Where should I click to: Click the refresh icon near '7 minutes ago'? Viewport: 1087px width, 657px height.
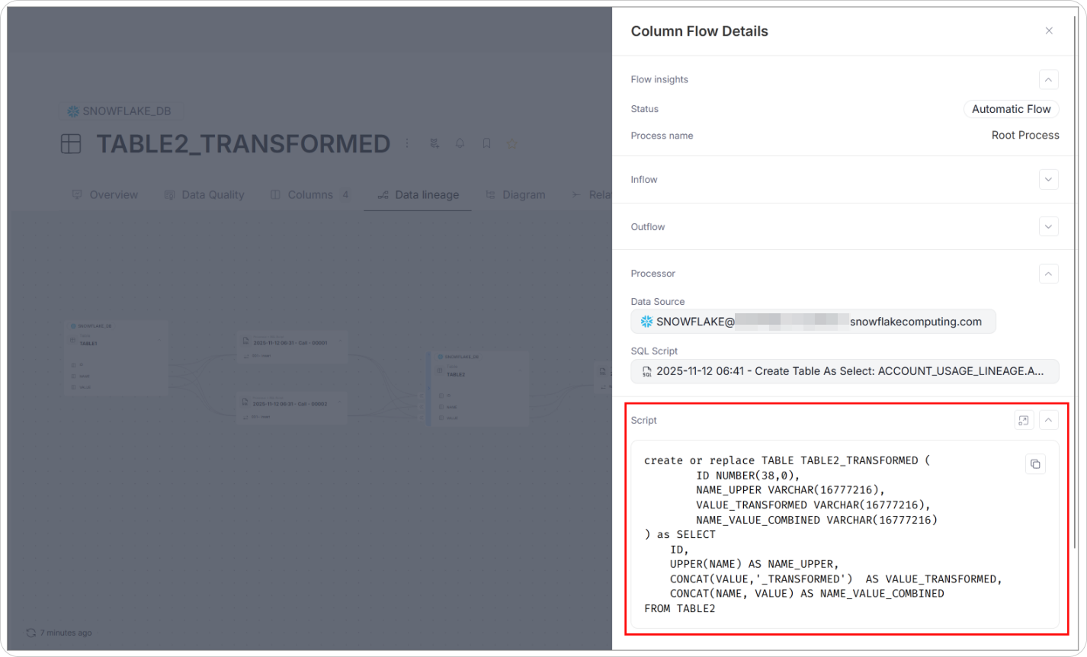click(31, 633)
